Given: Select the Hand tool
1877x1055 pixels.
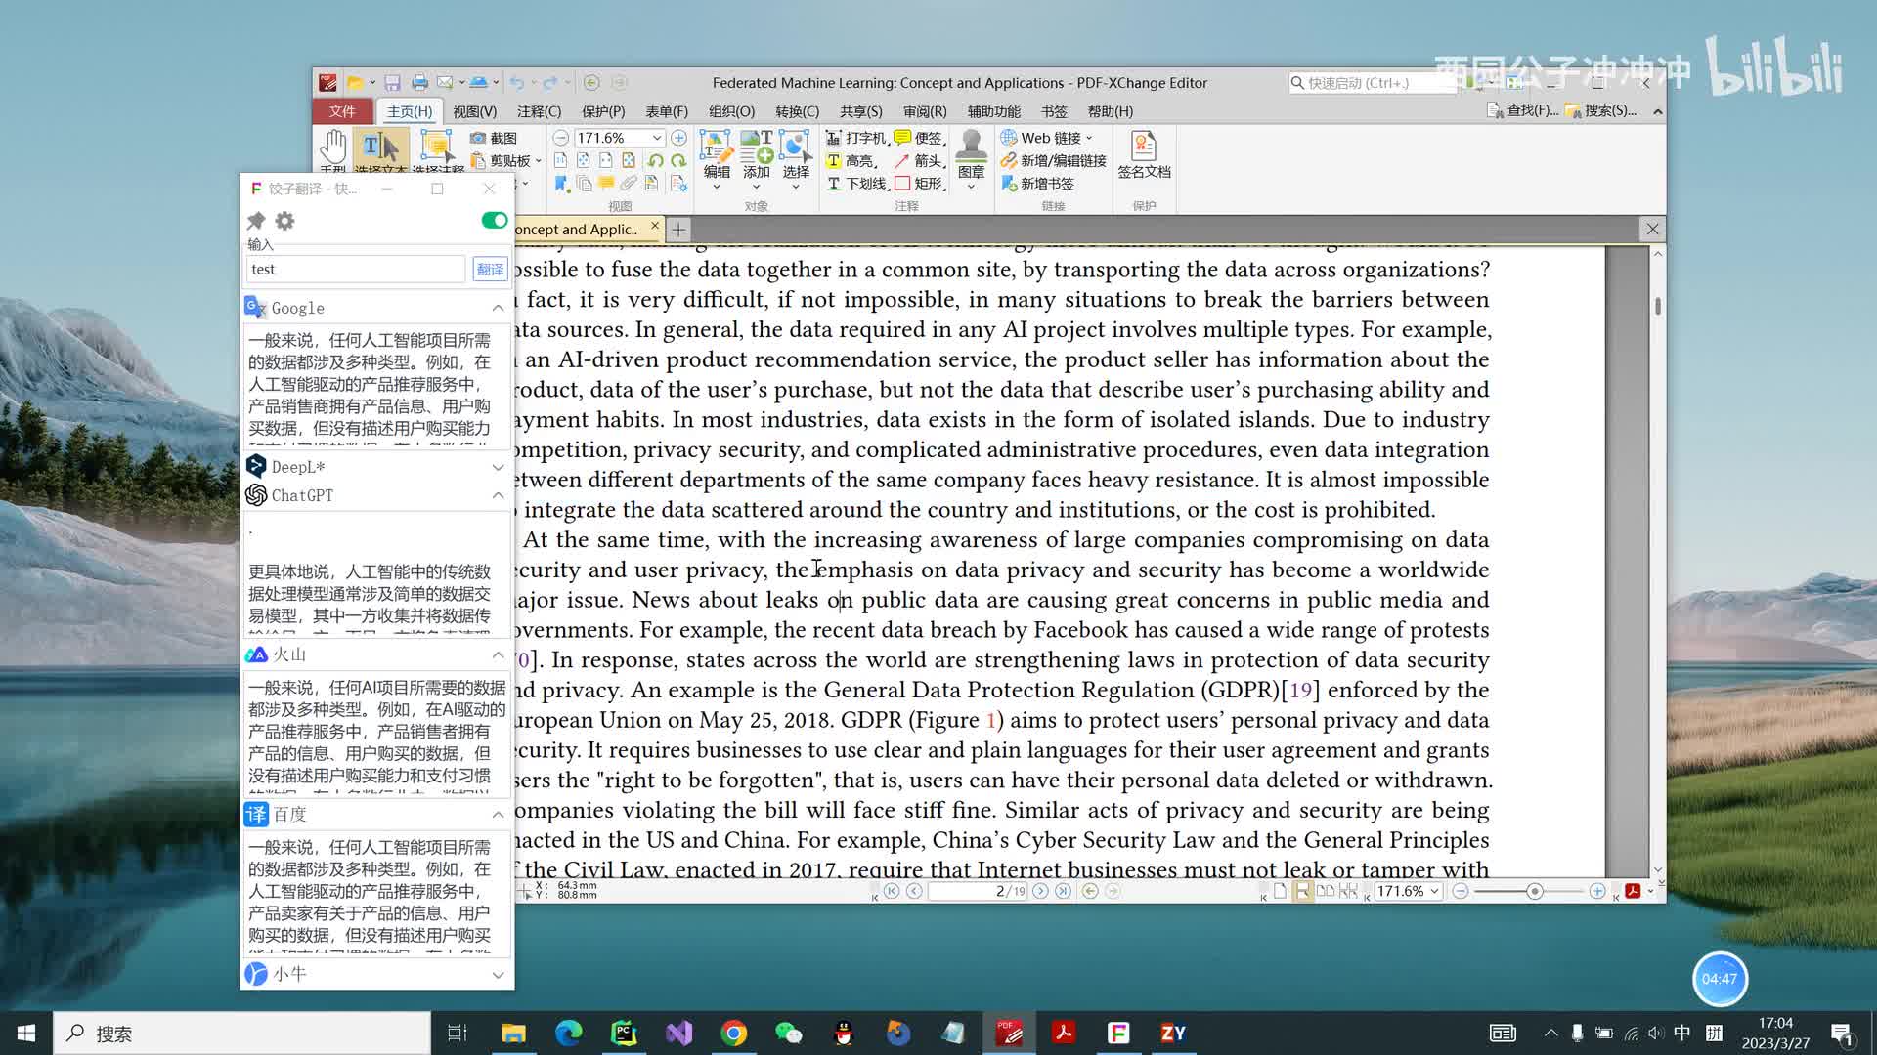Looking at the screenshot, I should coord(333,148).
